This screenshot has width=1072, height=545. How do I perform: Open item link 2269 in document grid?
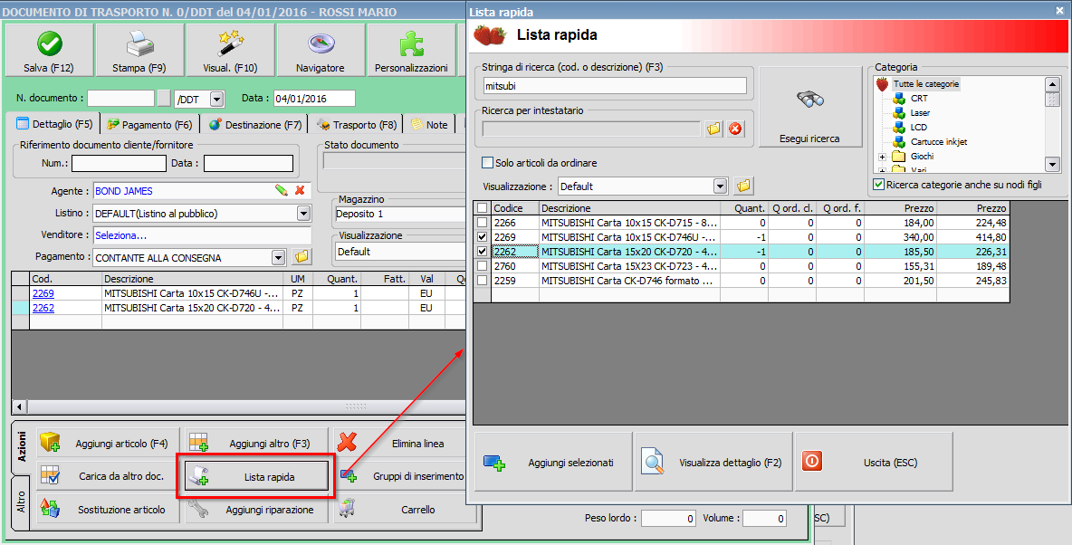point(43,293)
